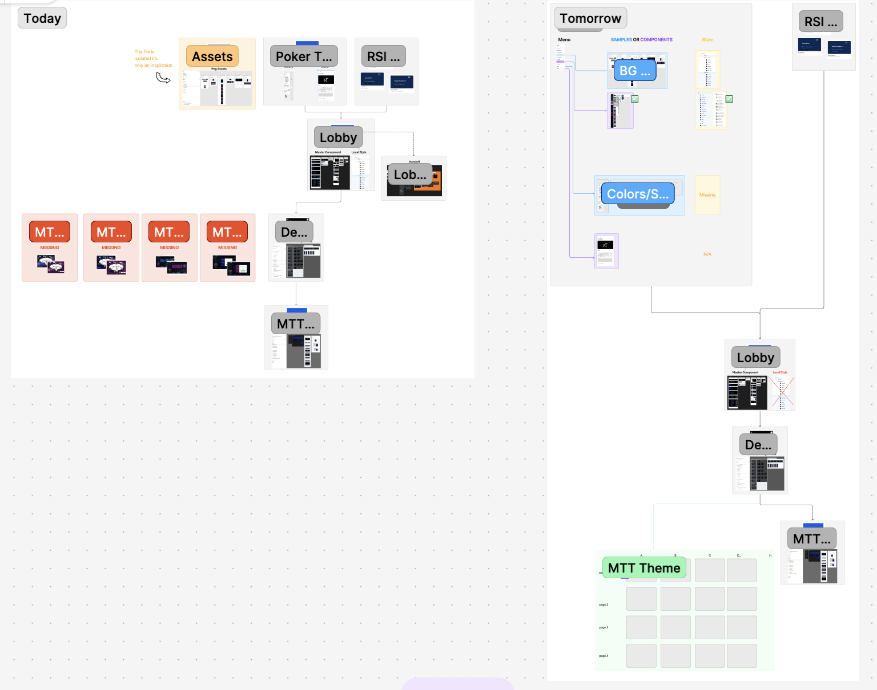Click the orange "Assets" label
The width and height of the screenshot is (877, 690).
tap(212, 56)
